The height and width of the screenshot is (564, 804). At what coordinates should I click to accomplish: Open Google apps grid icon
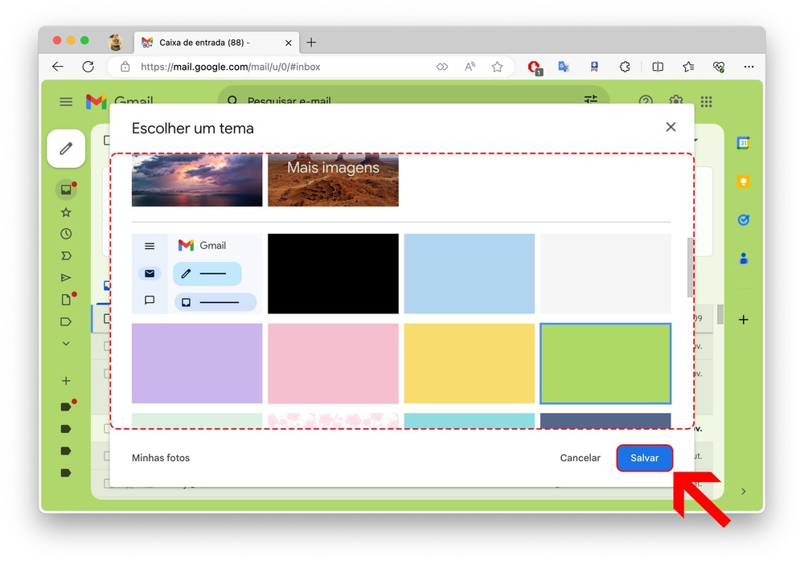707,101
